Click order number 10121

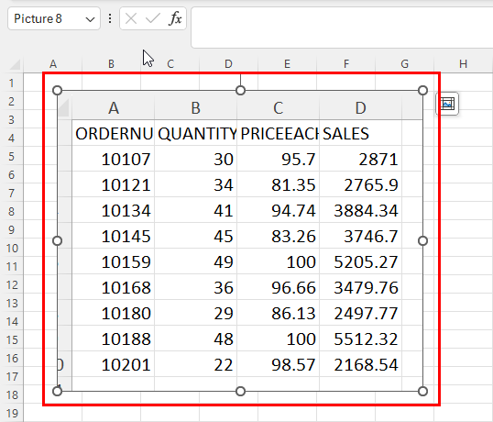click(x=126, y=185)
